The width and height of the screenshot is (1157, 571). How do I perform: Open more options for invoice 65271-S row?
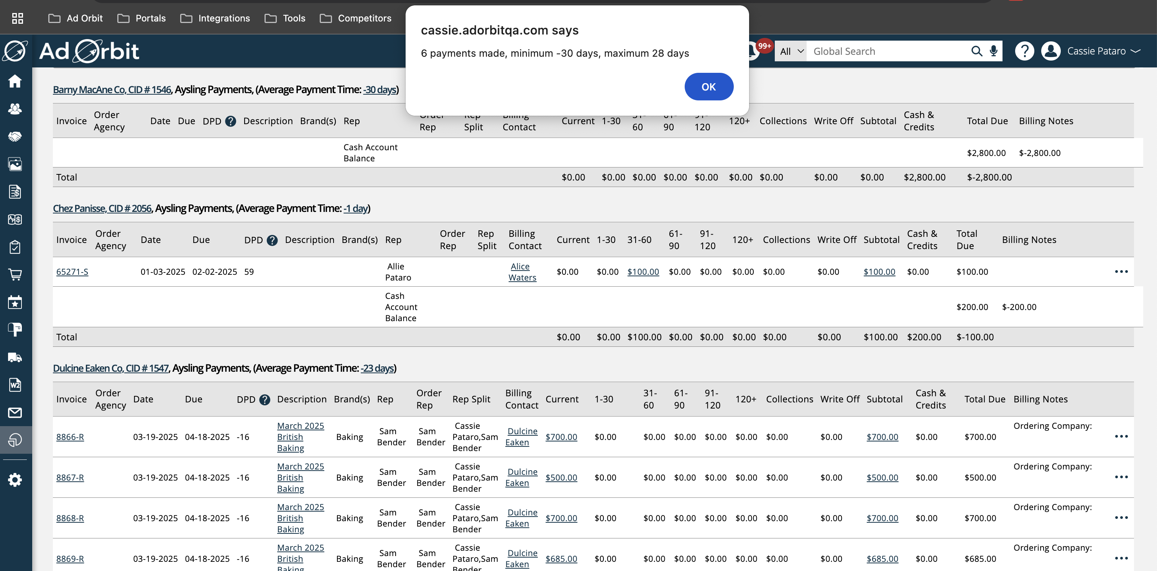pos(1121,272)
